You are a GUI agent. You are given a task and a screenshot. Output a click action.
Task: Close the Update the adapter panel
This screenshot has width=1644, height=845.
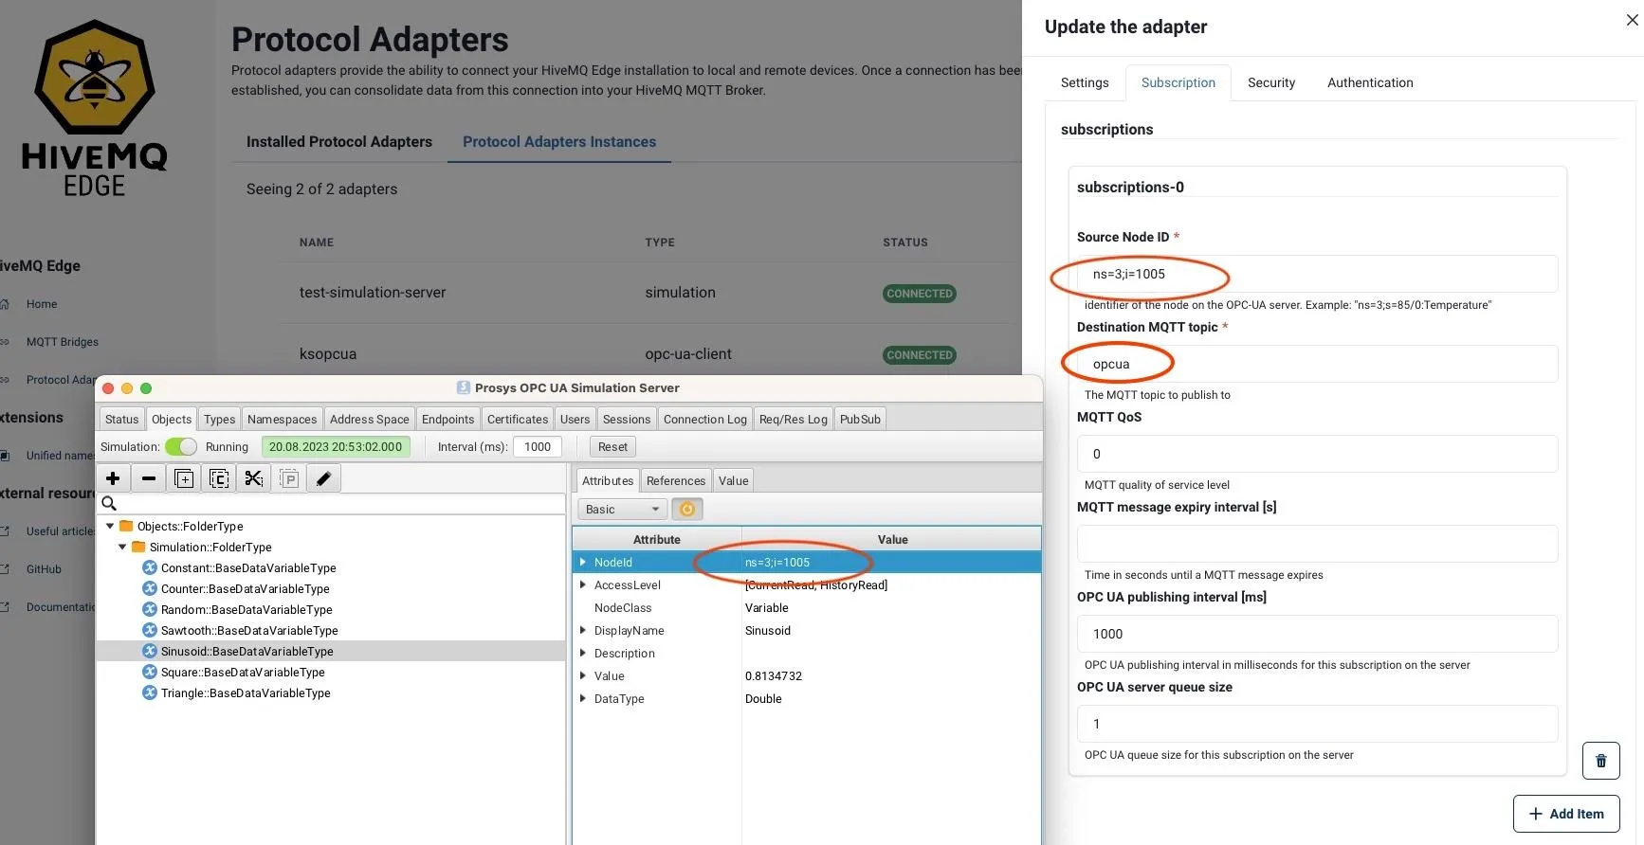[1632, 20]
